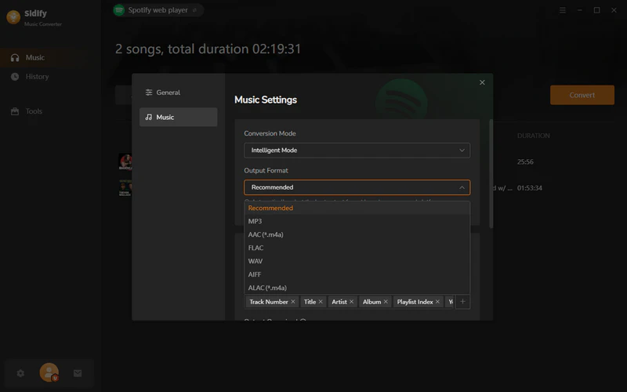Pick ALAC (*.m4a) output format
The width and height of the screenshot is (627, 392).
(x=357, y=288)
